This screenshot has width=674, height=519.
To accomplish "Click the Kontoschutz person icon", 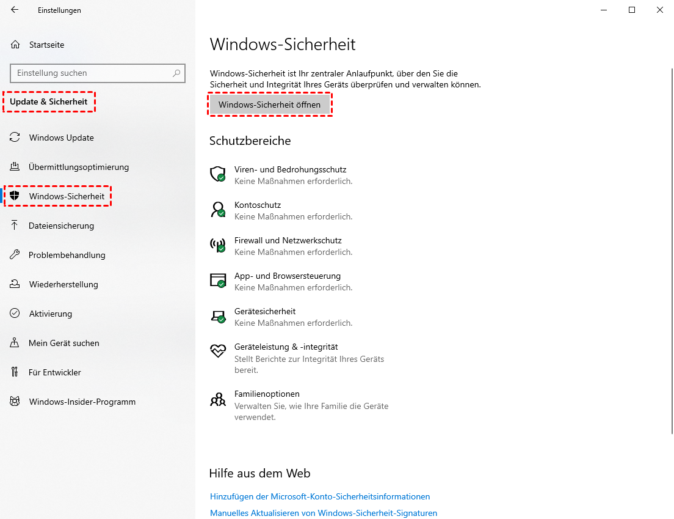I will tap(218, 210).
